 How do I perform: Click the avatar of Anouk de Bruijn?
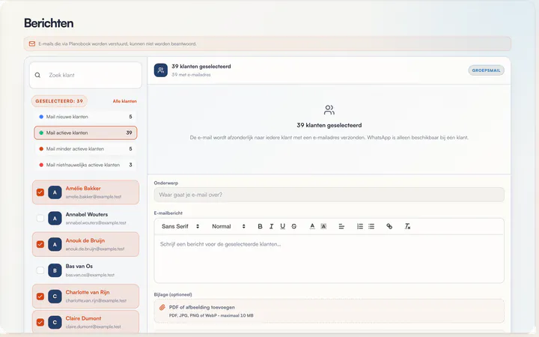(x=55, y=244)
